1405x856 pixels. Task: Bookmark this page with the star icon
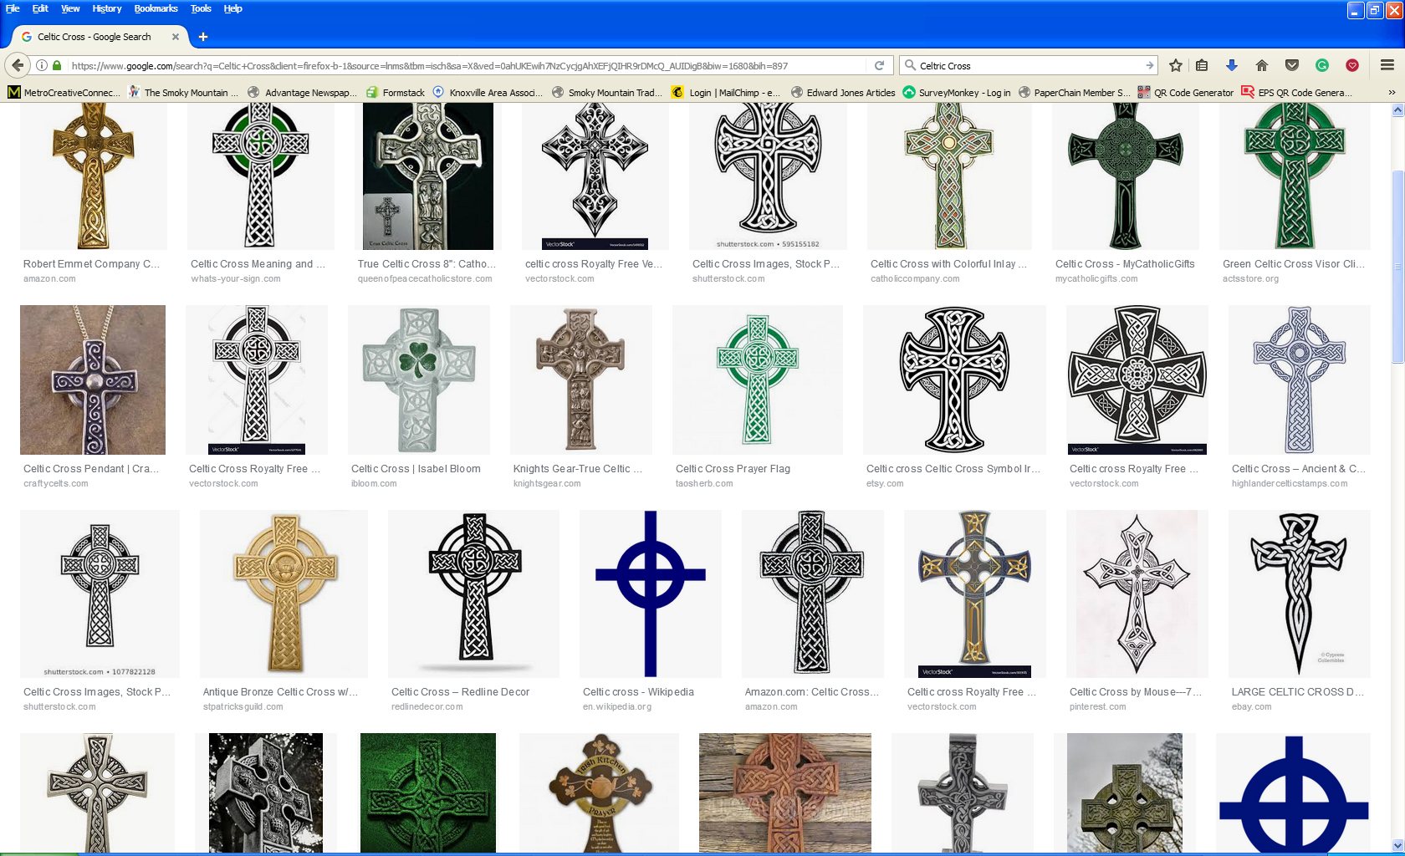[x=1176, y=65]
